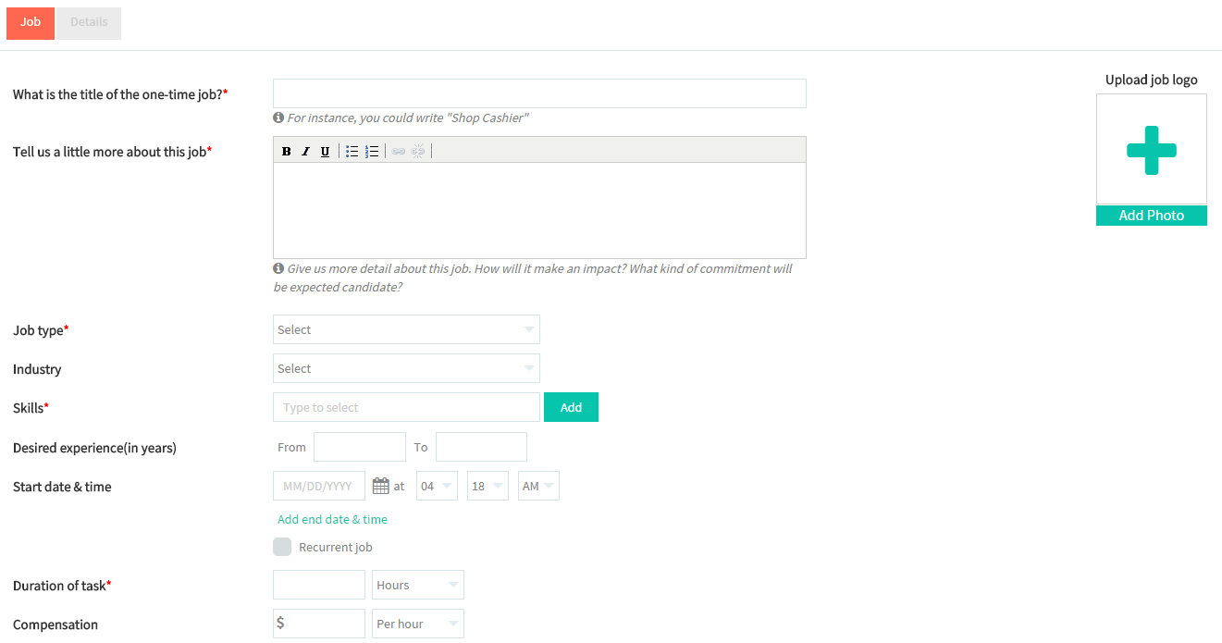Toggle underline formatting in editor toolbar
1222x643 pixels.
coord(325,151)
